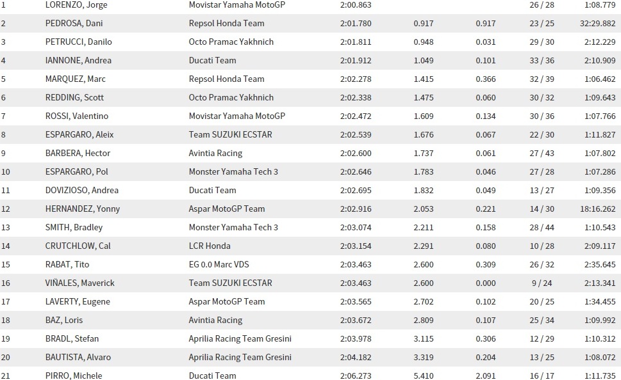Select ROSSI, Valentino rider name
The height and width of the screenshot is (380, 621).
(77, 116)
